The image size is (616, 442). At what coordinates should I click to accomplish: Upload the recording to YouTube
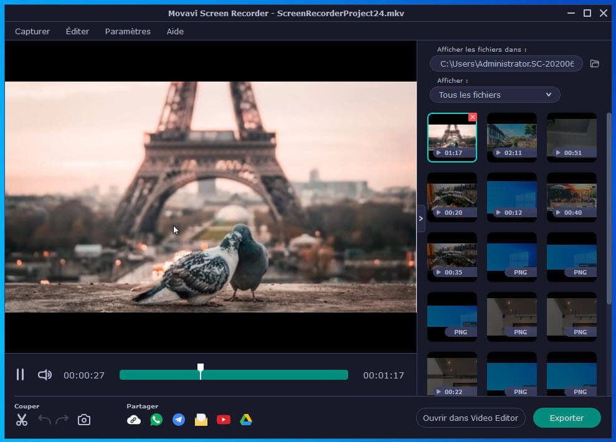[x=223, y=420]
